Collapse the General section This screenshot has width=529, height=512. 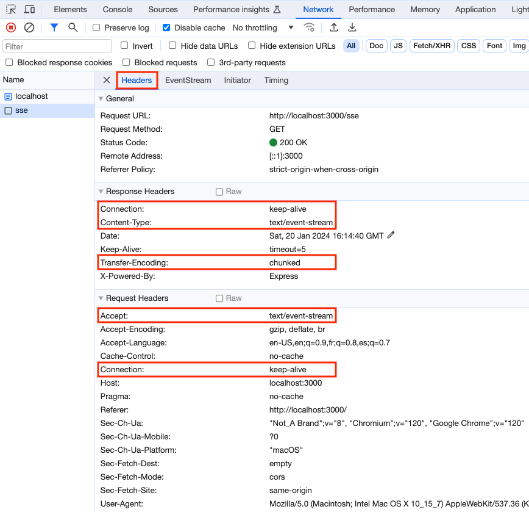click(100, 98)
